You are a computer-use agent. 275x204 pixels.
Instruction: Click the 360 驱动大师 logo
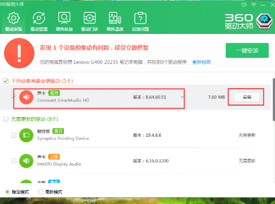point(248,21)
